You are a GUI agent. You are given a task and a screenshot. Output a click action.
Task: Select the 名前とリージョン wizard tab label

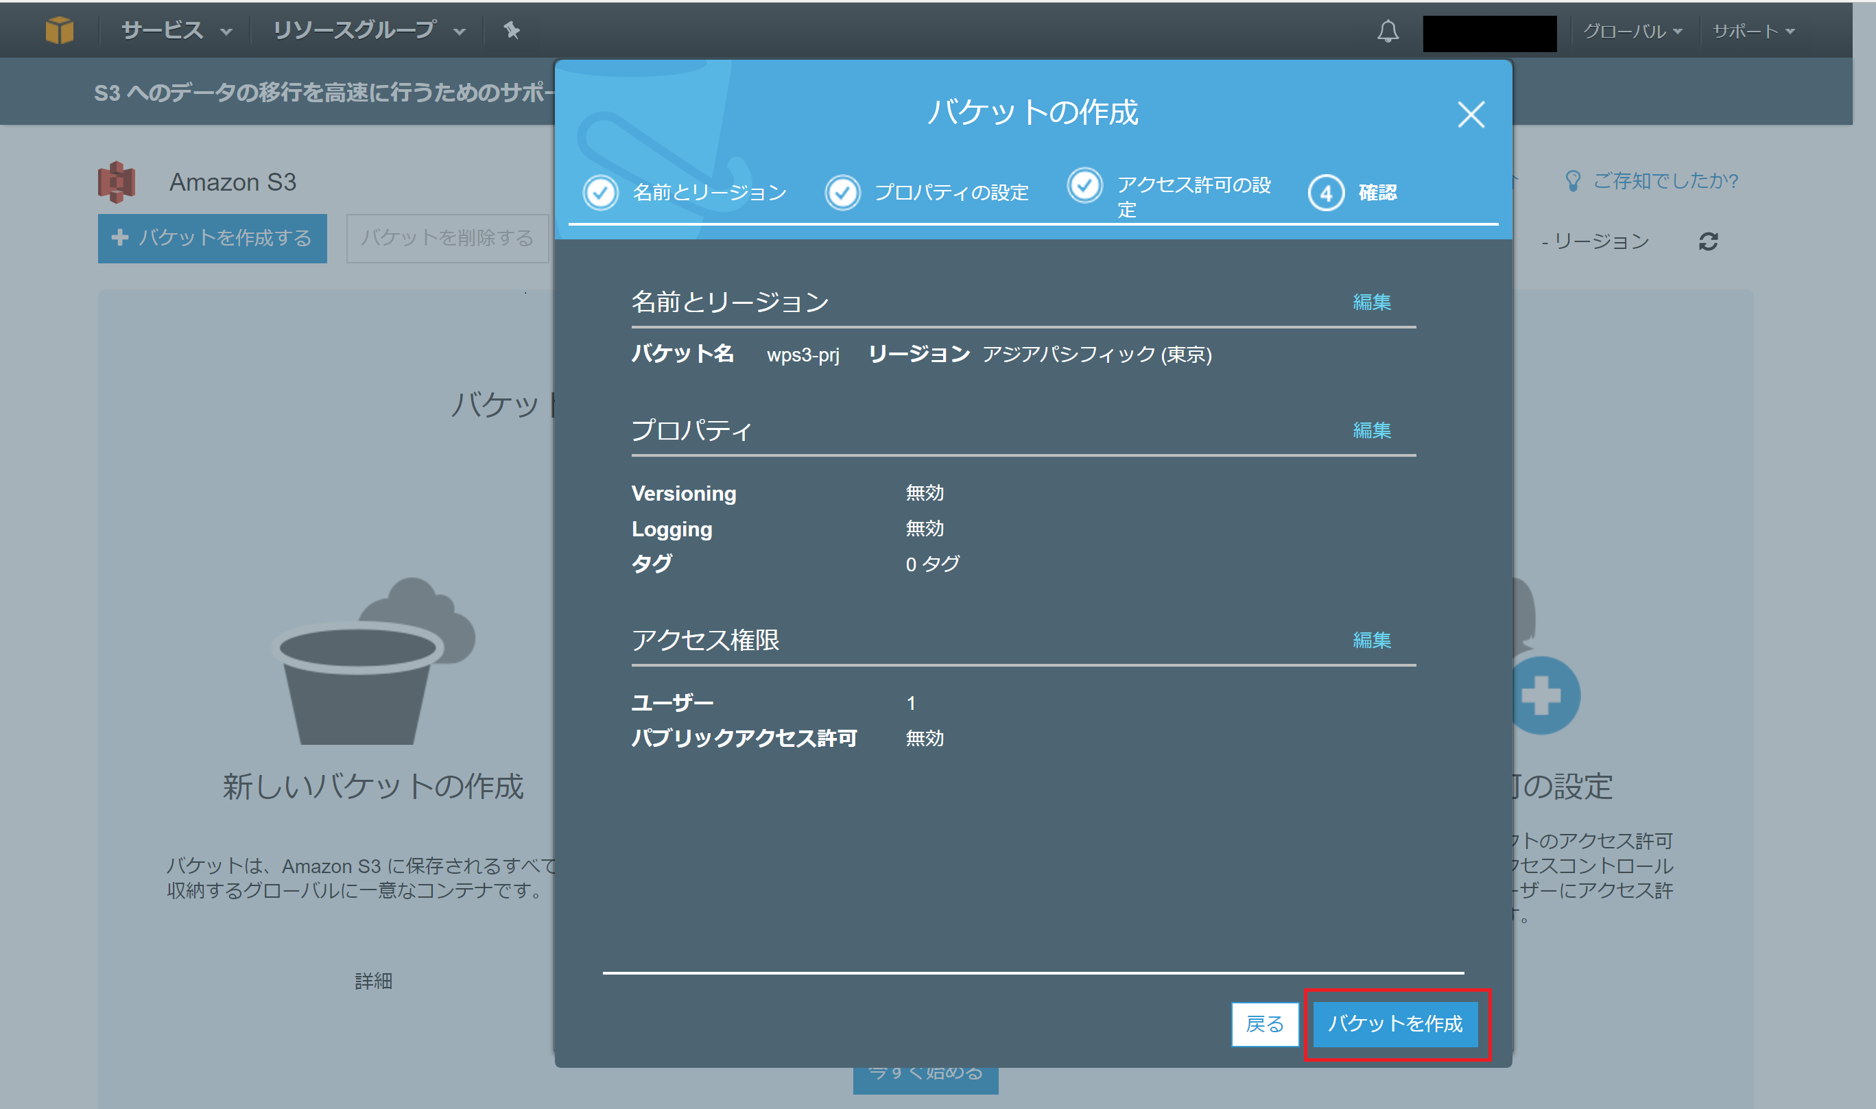click(x=710, y=193)
